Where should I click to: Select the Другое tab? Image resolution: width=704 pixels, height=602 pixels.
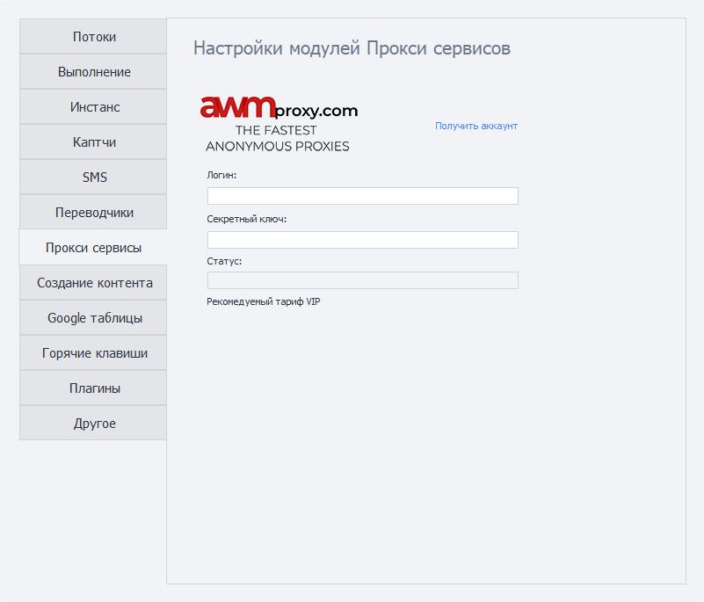[94, 424]
